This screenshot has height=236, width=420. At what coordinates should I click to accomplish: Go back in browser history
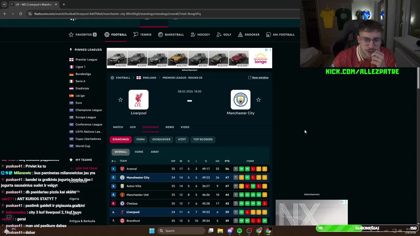pyautogui.click(x=5, y=14)
